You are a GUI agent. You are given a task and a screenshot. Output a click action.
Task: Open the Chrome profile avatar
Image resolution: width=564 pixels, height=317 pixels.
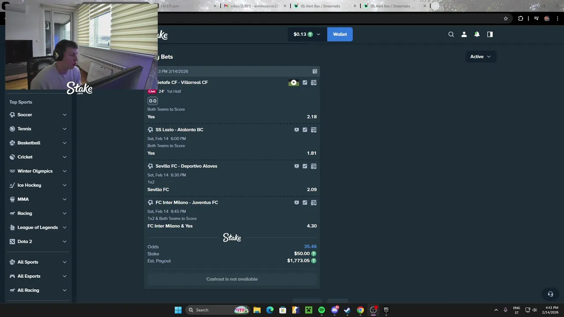(x=547, y=18)
